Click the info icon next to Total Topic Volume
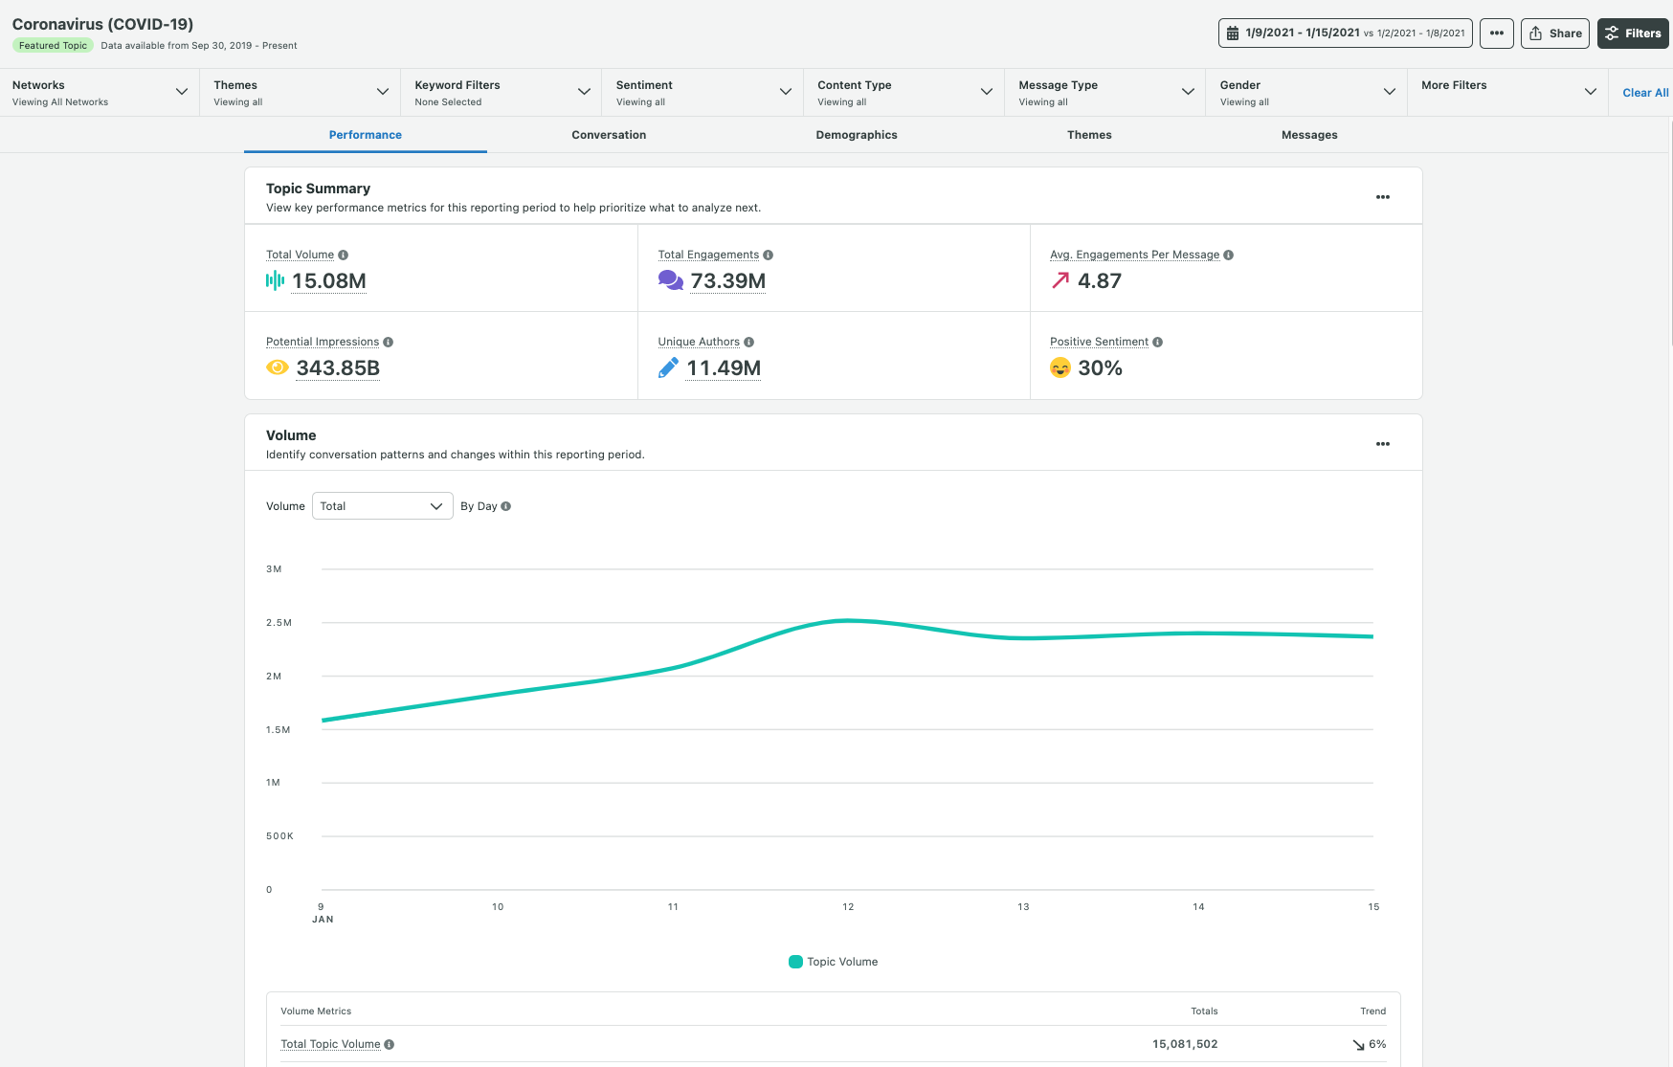 390,1044
